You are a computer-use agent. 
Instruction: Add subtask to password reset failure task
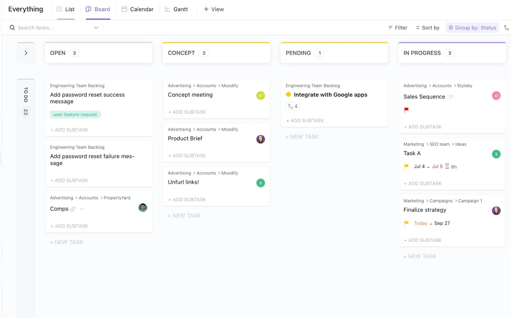(x=69, y=180)
